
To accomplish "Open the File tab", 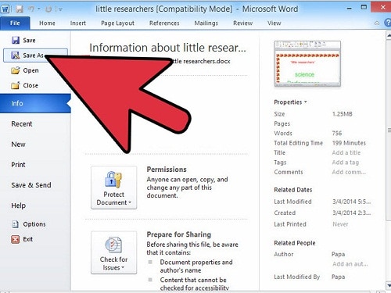I will click(x=15, y=23).
